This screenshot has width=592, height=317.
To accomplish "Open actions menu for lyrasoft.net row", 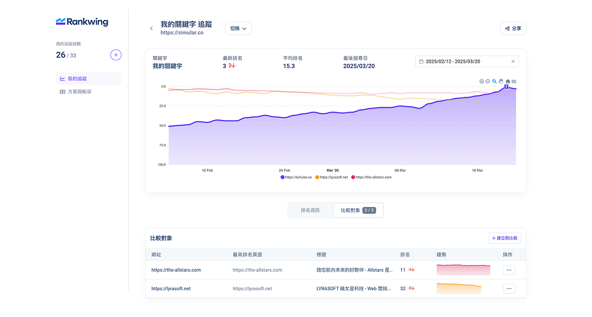I will click(509, 289).
